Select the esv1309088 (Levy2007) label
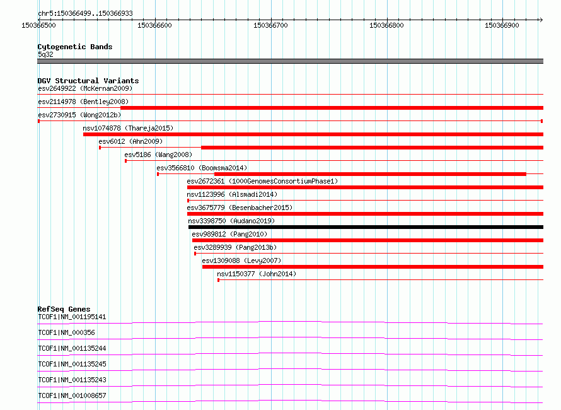The height and width of the screenshot is (410, 561). [241, 261]
